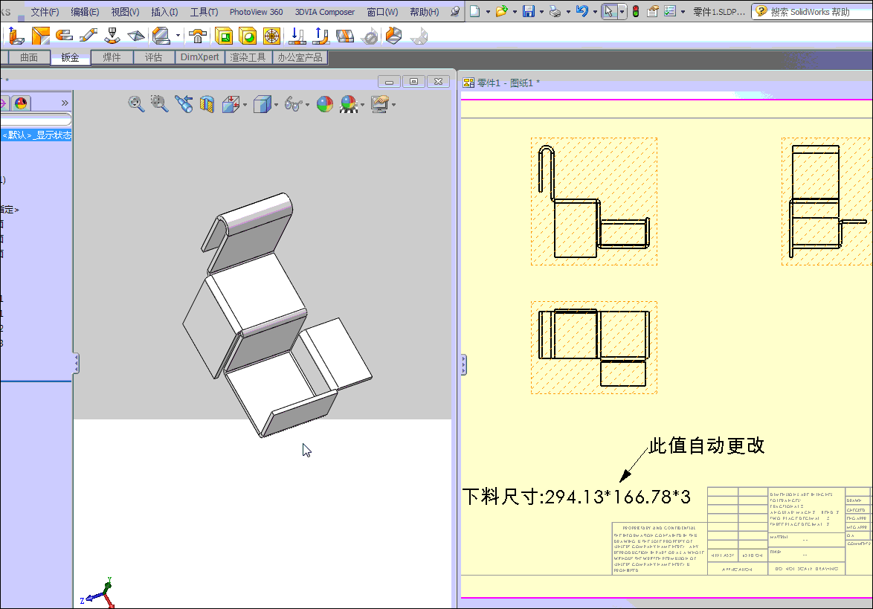Select the top-left drawing view

[594, 202]
